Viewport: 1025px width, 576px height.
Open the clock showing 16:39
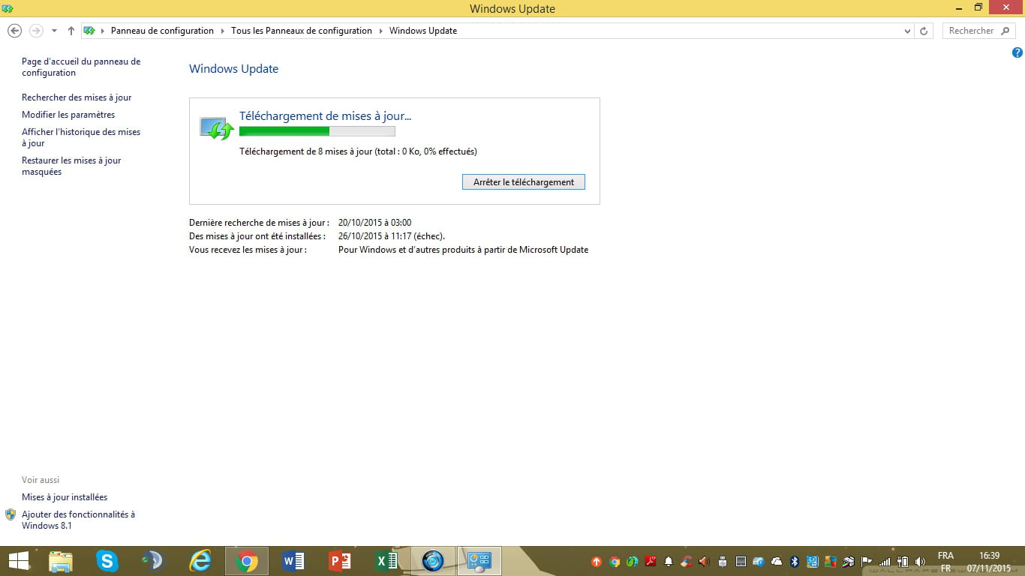point(990,562)
